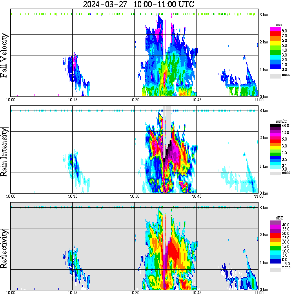293x299 pixels.
Task: Click the 'm/s' unit label of the legend
Action: 279,25
